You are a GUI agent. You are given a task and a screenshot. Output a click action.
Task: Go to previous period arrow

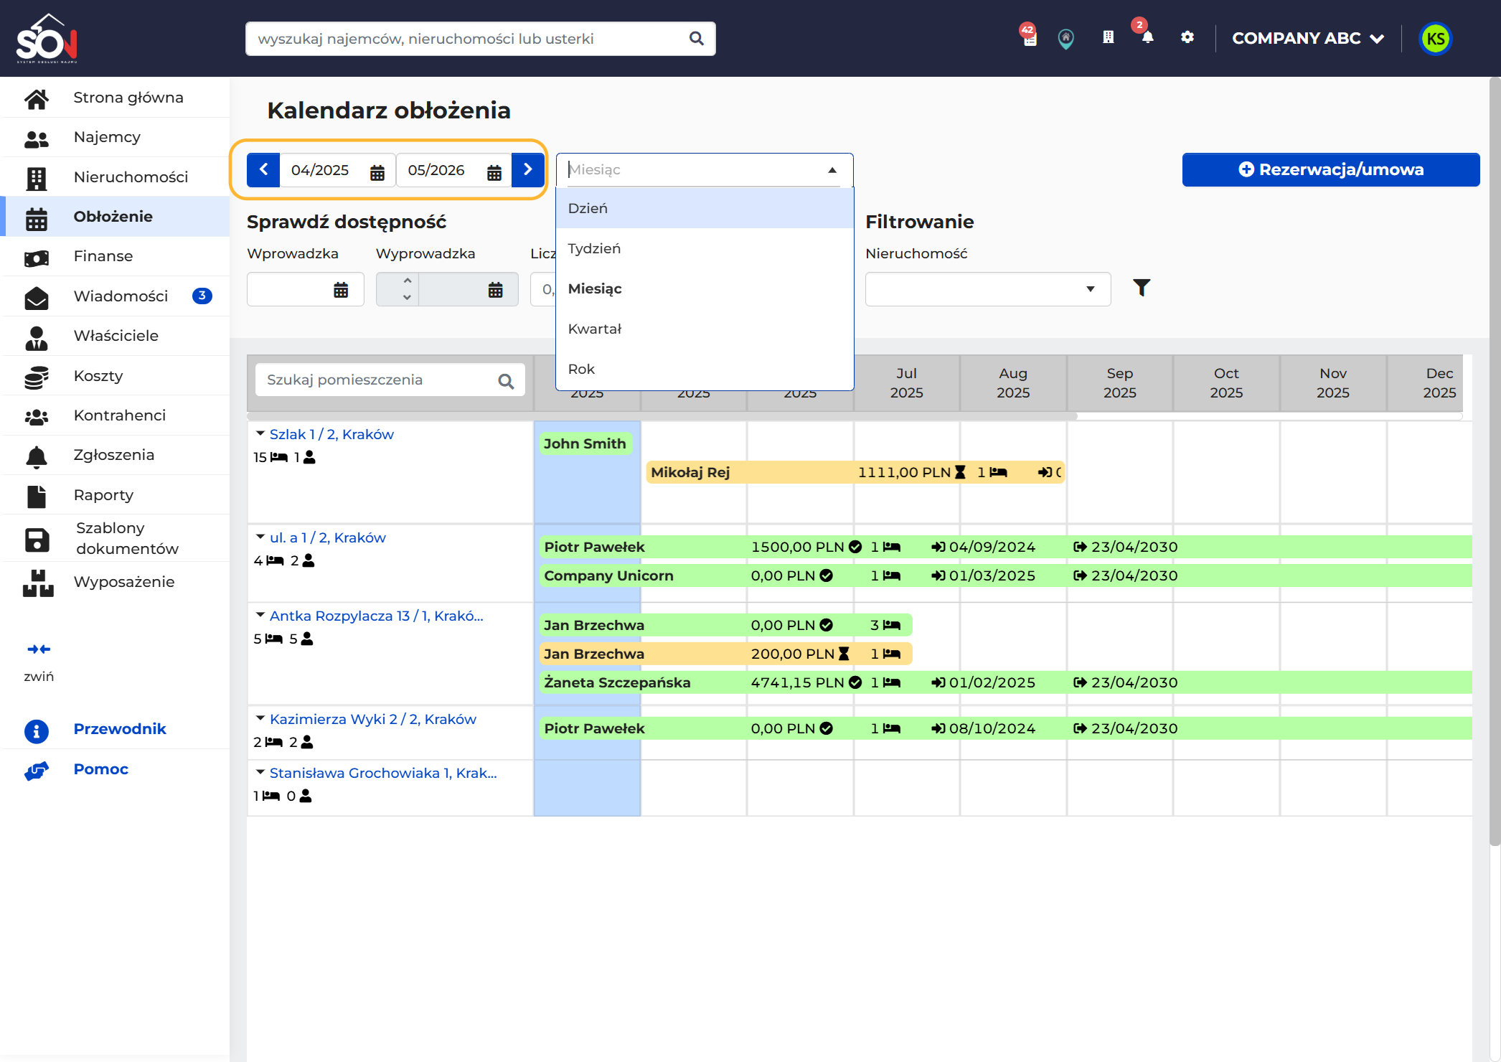coord(263,170)
